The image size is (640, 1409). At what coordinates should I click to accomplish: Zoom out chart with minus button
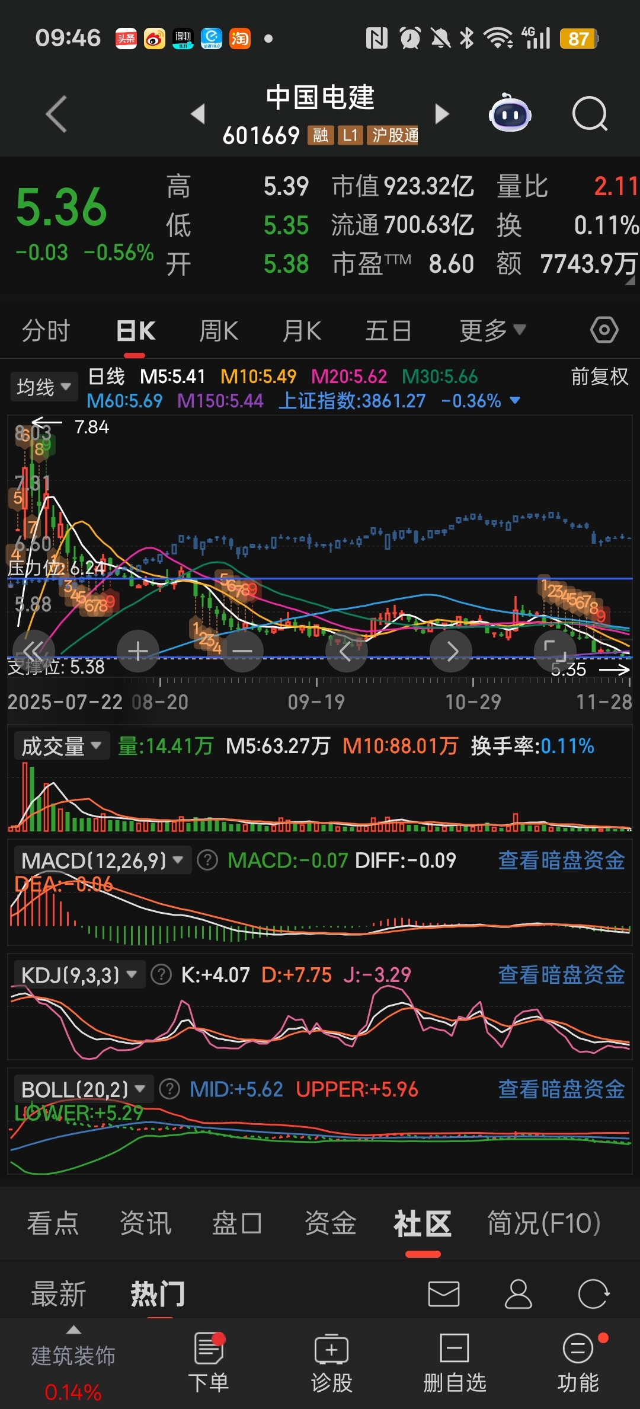click(242, 651)
